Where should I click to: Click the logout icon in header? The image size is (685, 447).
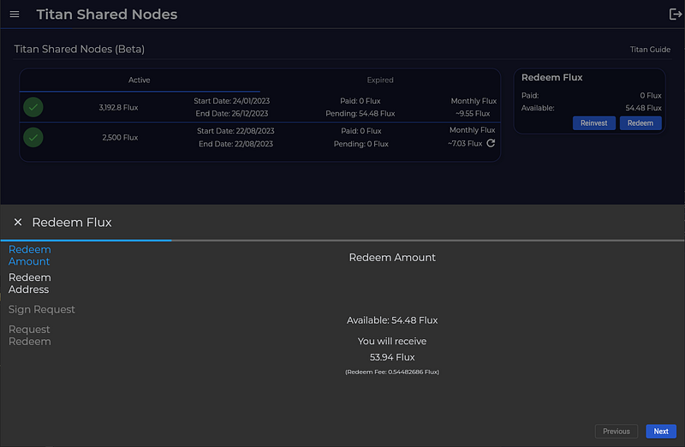pos(674,15)
